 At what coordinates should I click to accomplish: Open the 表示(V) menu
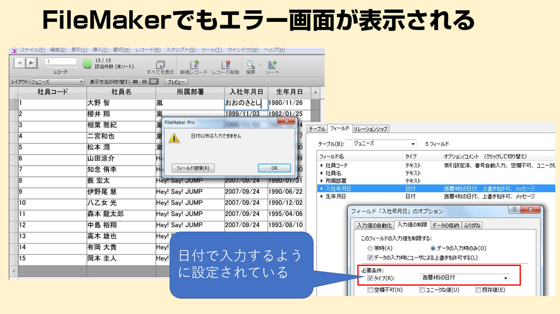[x=80, y=50]
